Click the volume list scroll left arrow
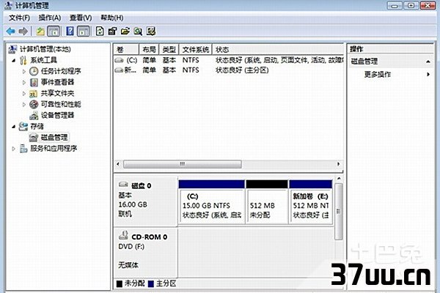Image resolution: width=440 pixels, height=293 pixels. pos(118,164)
